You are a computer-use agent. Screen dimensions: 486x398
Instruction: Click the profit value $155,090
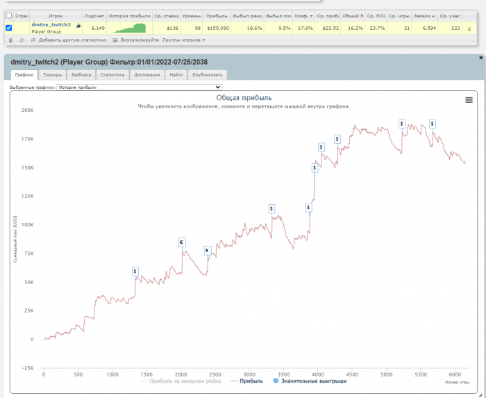click(218, 28)
